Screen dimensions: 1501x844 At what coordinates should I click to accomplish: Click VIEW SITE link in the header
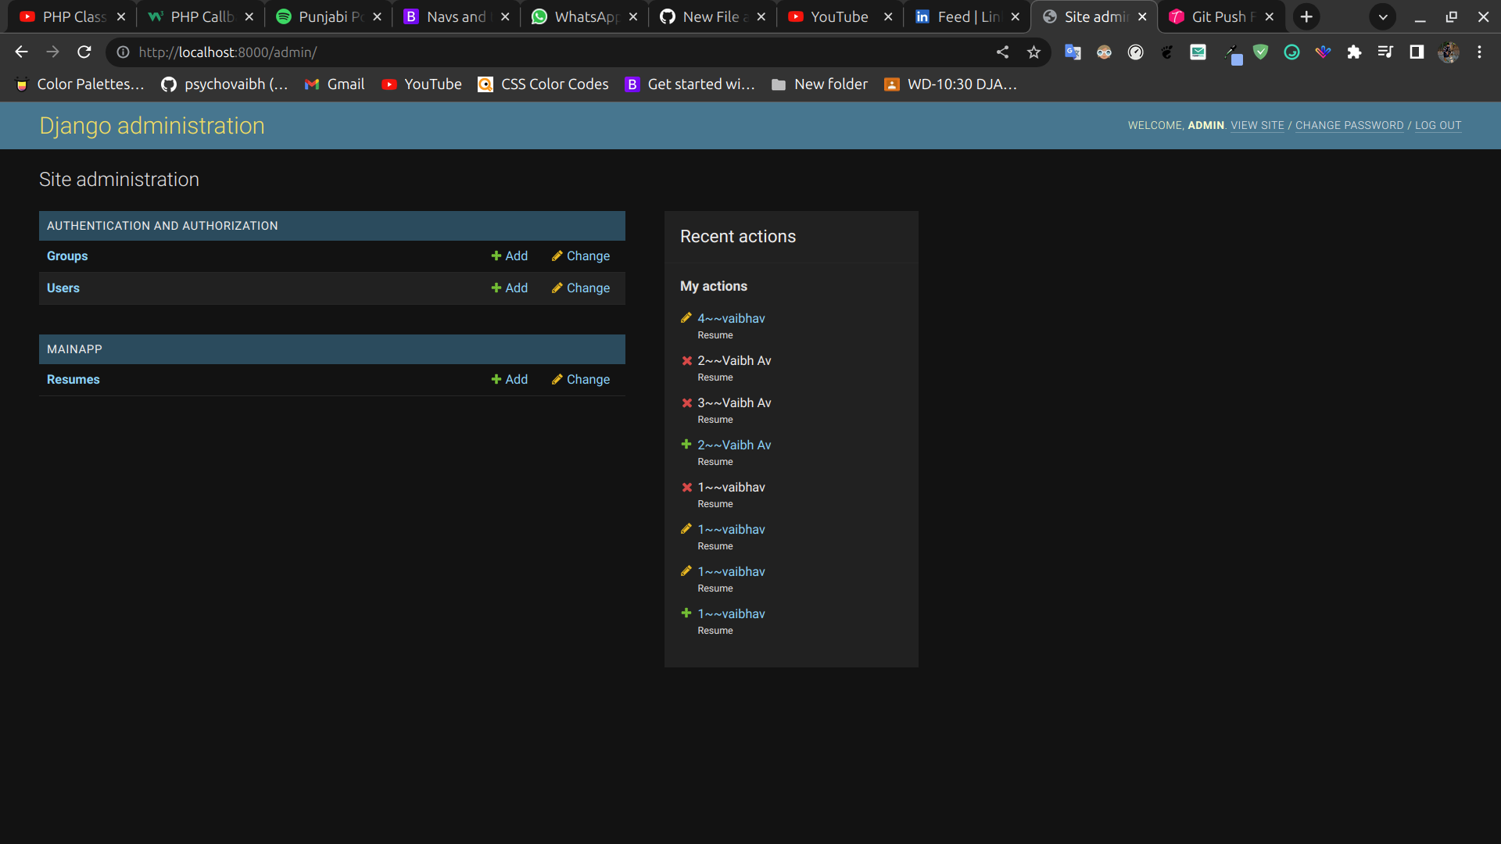(x=1257, y=125)
